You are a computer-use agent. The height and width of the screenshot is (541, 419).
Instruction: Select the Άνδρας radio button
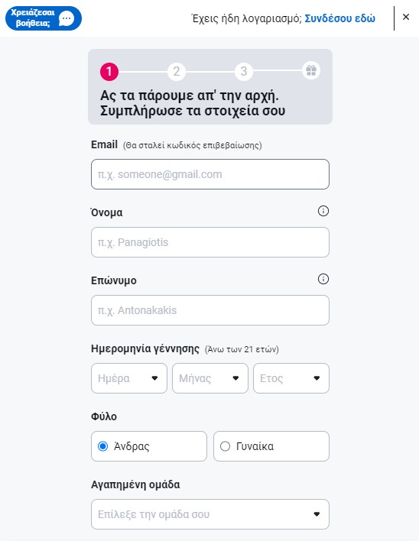[x=102, y=446]
